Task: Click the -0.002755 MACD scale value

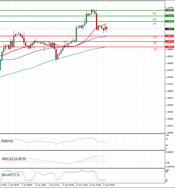Action: coord(170,167)
